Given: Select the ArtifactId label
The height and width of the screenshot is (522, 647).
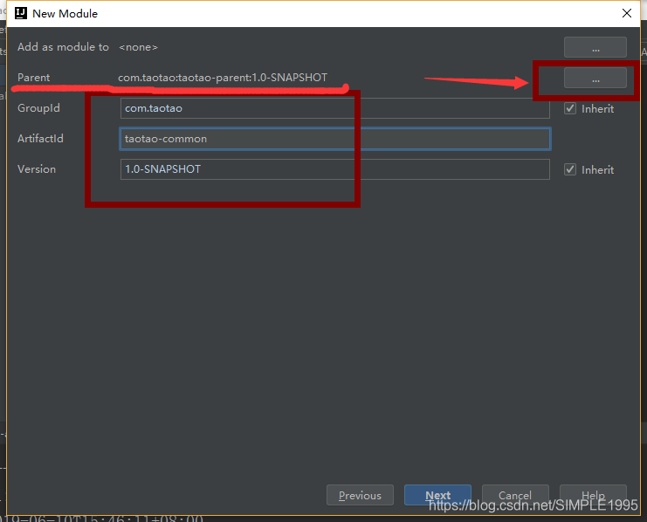Looking at the screenshot, I should pos(40,139).
